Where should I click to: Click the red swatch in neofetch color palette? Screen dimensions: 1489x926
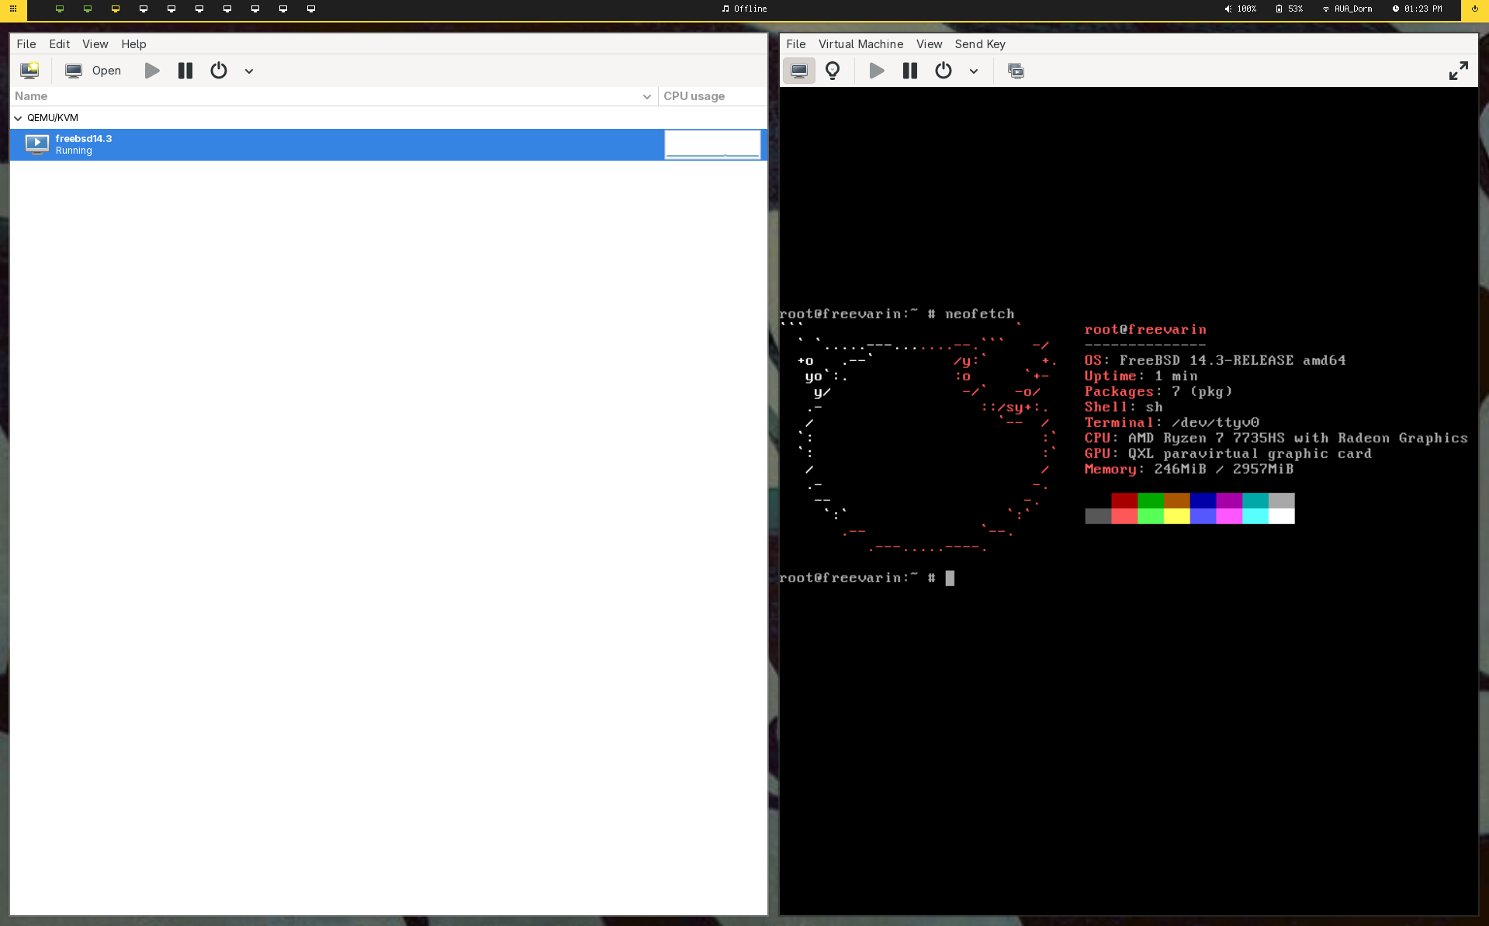coord(1124,501)
